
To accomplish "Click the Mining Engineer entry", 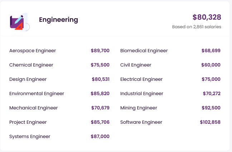I will click(x=139, y=108).
